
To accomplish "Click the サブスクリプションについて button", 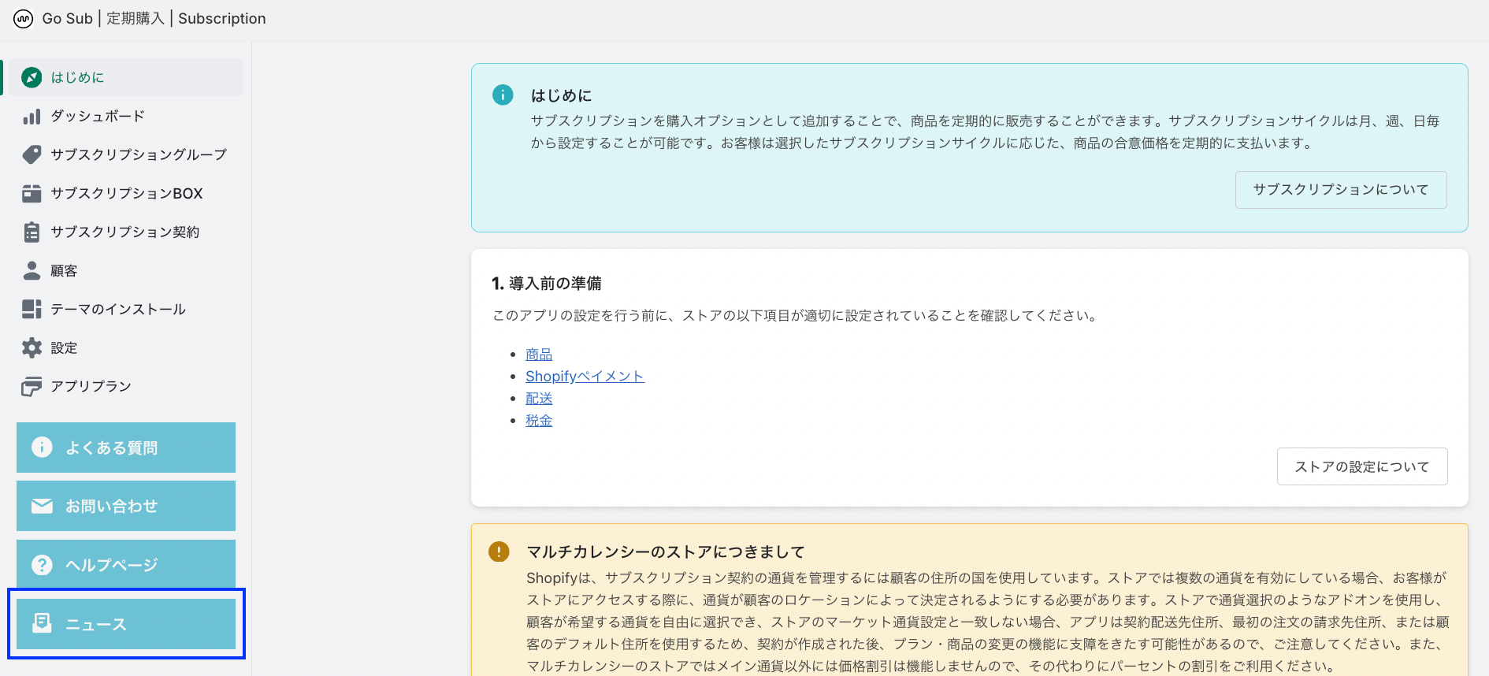I will click(x=1340, y=190).
